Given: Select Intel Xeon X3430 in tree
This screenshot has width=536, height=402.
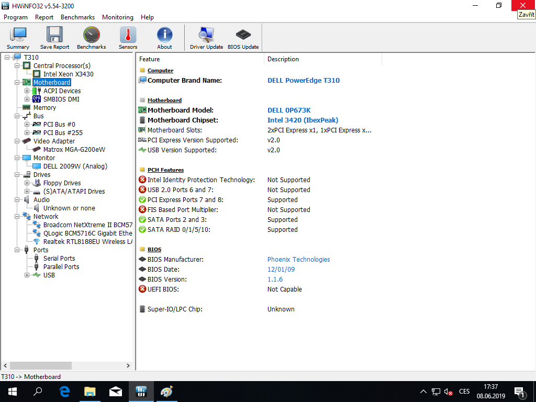Looking at the screenshot, I should [68, 74].
